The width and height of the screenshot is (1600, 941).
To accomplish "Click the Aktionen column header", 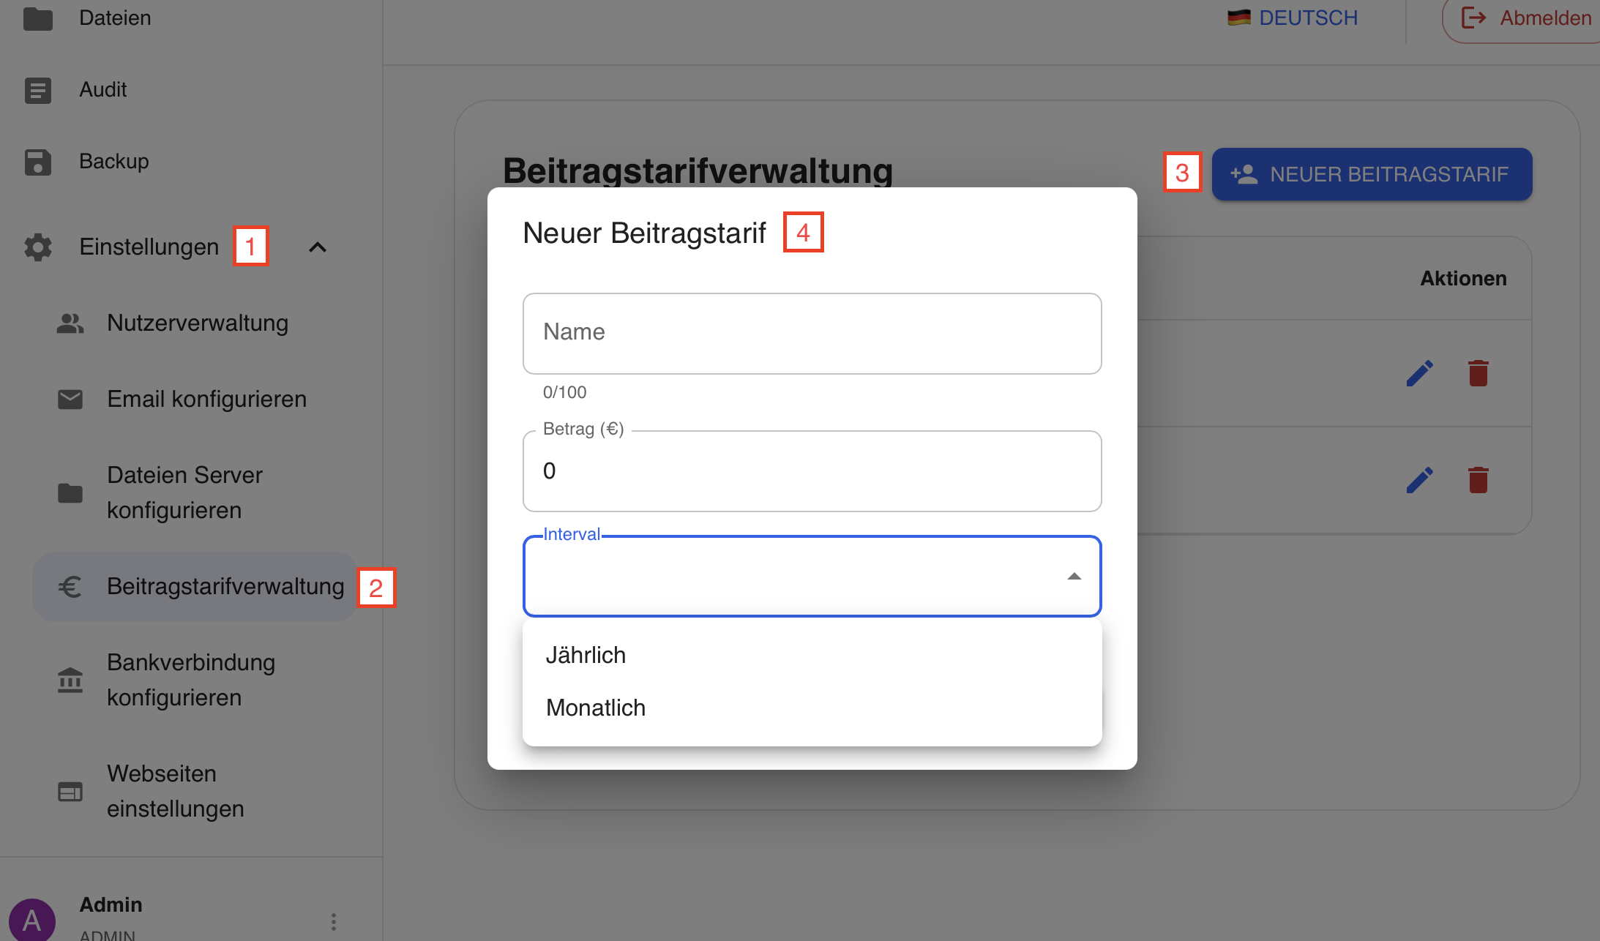I will coord(1464,279).
